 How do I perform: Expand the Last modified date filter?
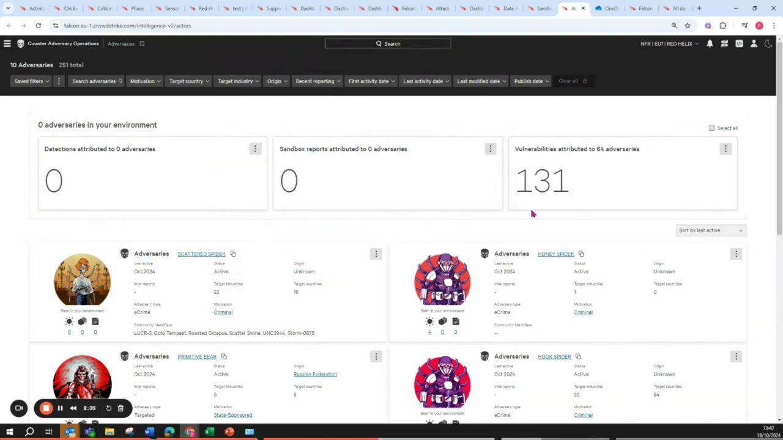point(481,81)
